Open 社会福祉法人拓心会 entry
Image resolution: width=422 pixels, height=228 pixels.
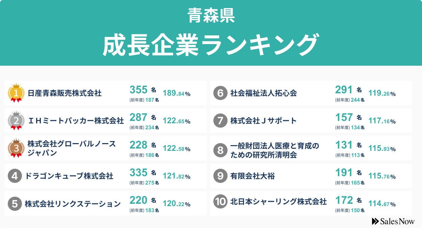click(x=263, y=93)
